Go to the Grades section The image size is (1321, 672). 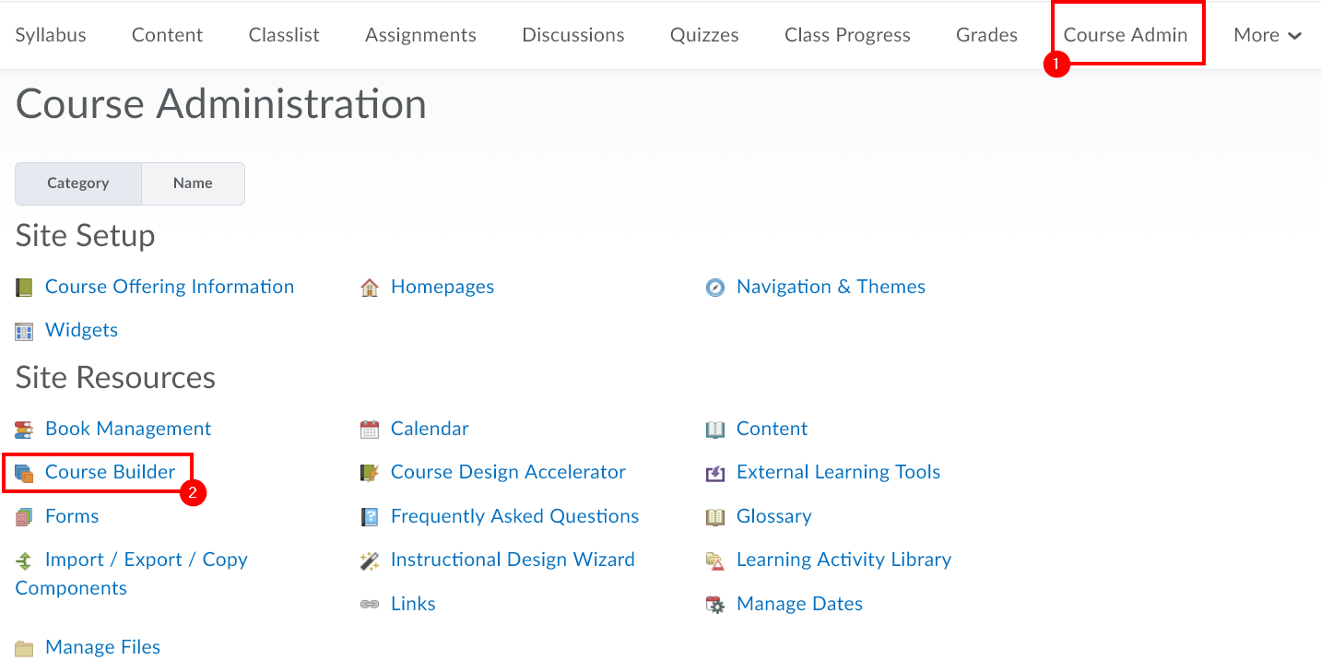point(985,34)
